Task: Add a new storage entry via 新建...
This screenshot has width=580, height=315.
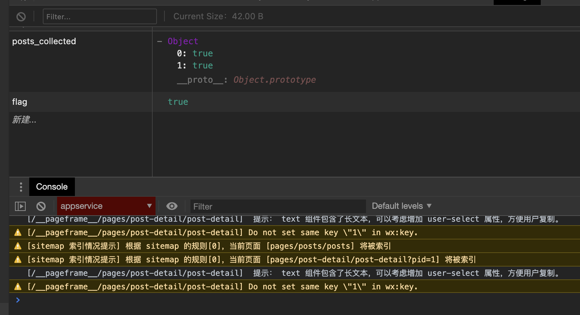Action: click(24, 120)
